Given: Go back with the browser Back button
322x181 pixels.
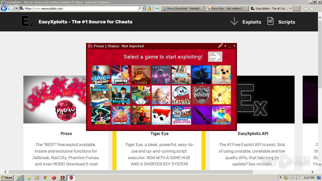Looking at the screenshot, I should [x=4, y=9].
